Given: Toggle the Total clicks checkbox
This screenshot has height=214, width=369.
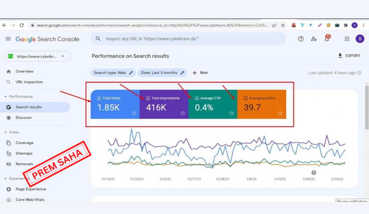Looking at the screenshot, I should point(99,98).
